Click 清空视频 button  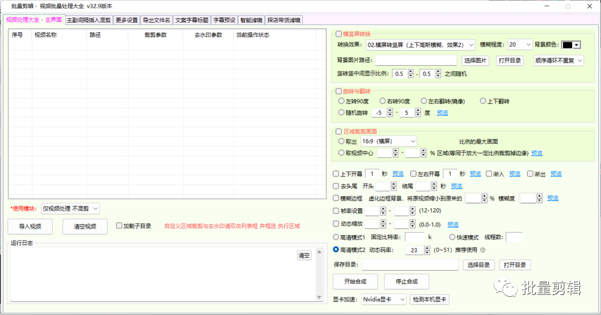85,227
